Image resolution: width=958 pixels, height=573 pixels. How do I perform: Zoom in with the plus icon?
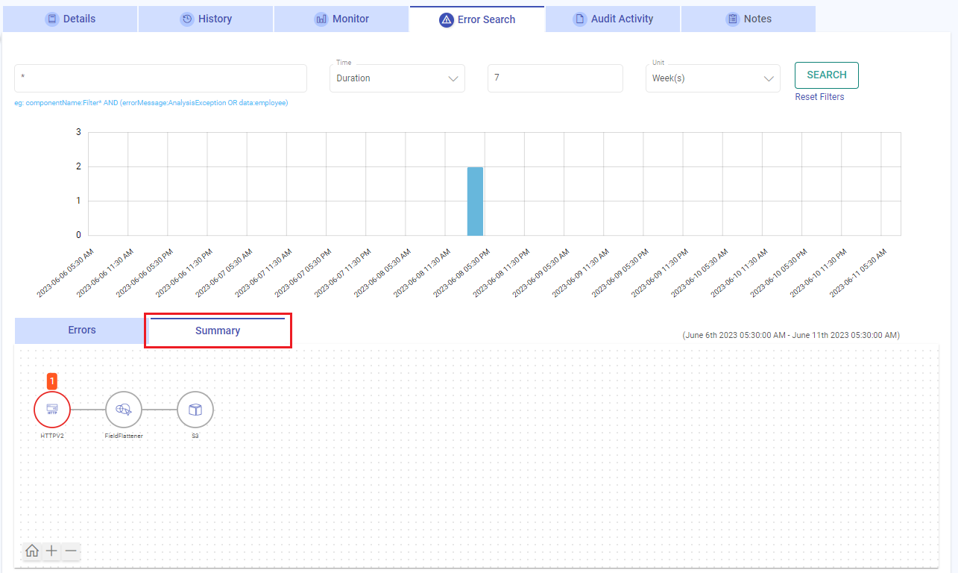click(x=51, y=551)
